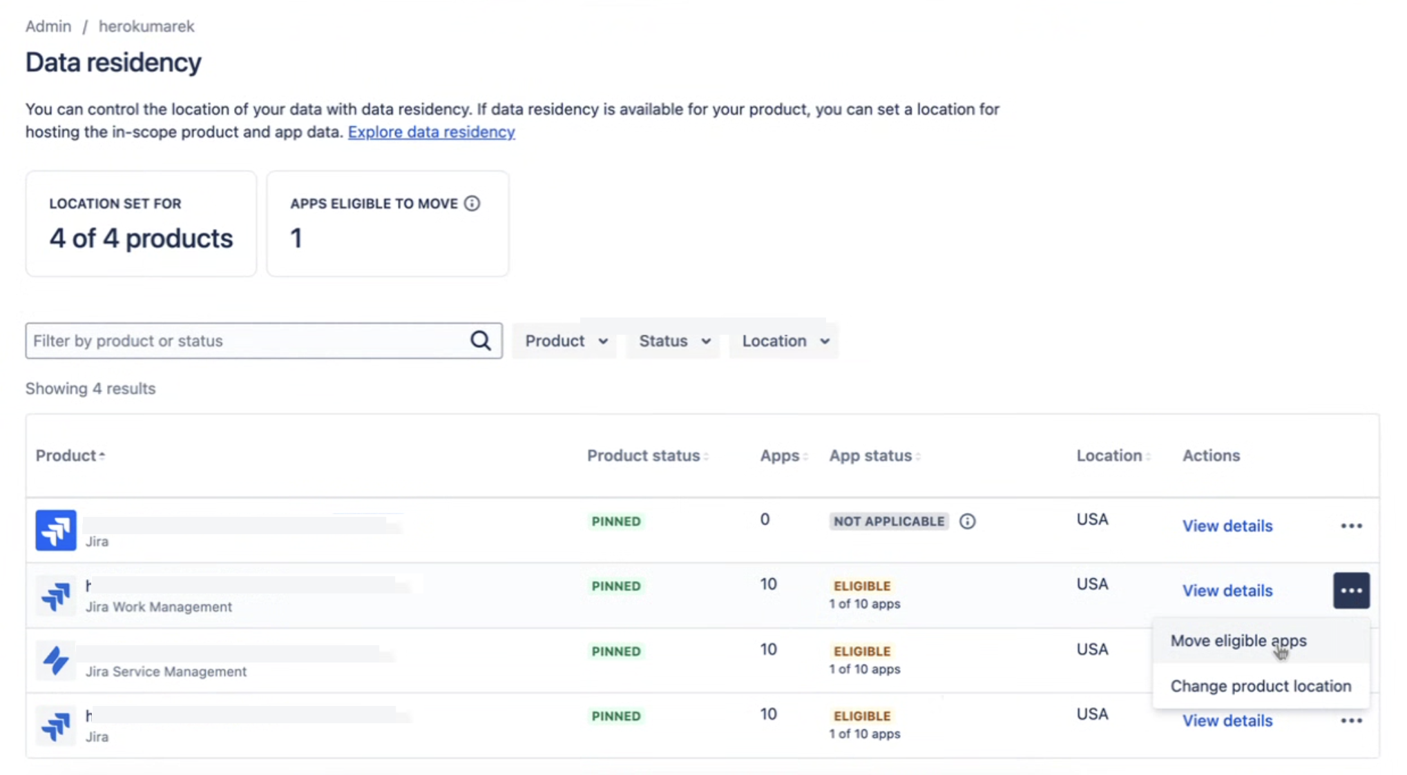Click the Jira Work Management product icon
1407x775 pixels.
pyautogui.click(x=56, y=596)
